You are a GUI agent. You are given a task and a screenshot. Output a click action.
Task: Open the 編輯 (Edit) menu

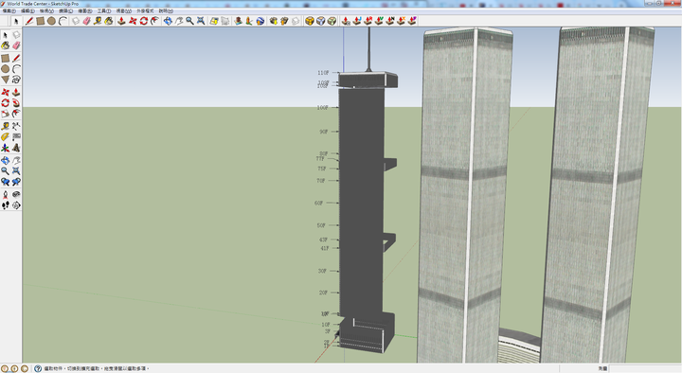(27, 10)
